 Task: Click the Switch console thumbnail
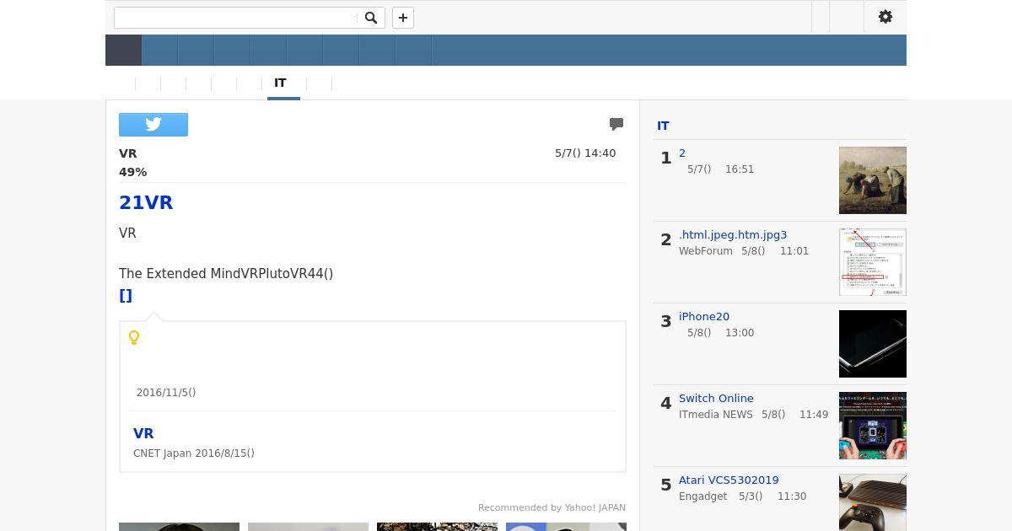[873, 426]
